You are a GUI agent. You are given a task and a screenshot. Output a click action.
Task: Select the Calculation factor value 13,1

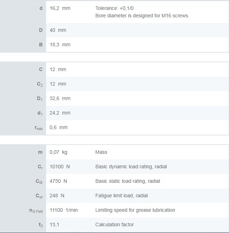point(54,225)
